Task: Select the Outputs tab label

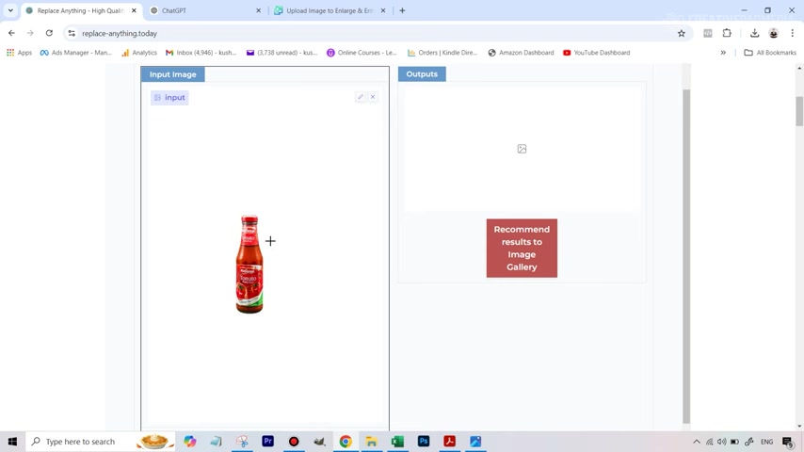Action: point(422,73)
